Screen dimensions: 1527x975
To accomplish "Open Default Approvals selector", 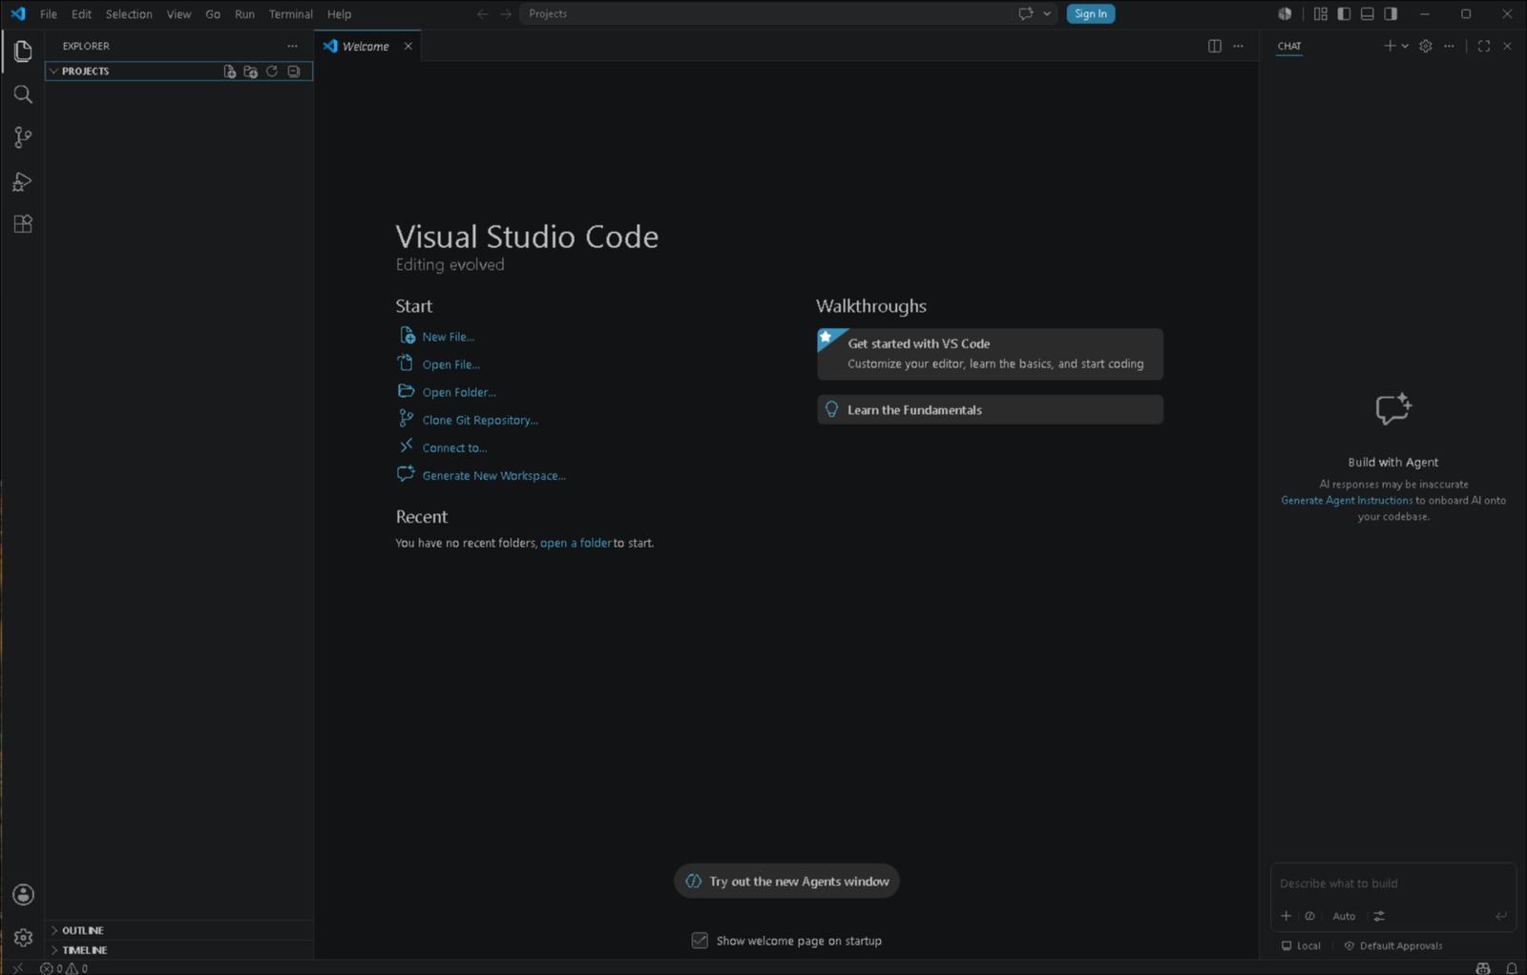I will (1393, 946).
